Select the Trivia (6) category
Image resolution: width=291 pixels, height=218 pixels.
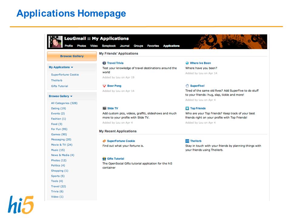tap(57, 191)
